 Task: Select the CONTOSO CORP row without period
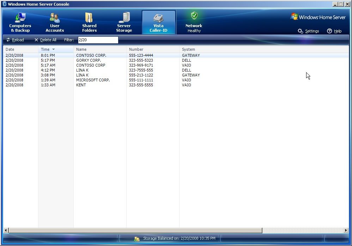[x=176, y=65]
